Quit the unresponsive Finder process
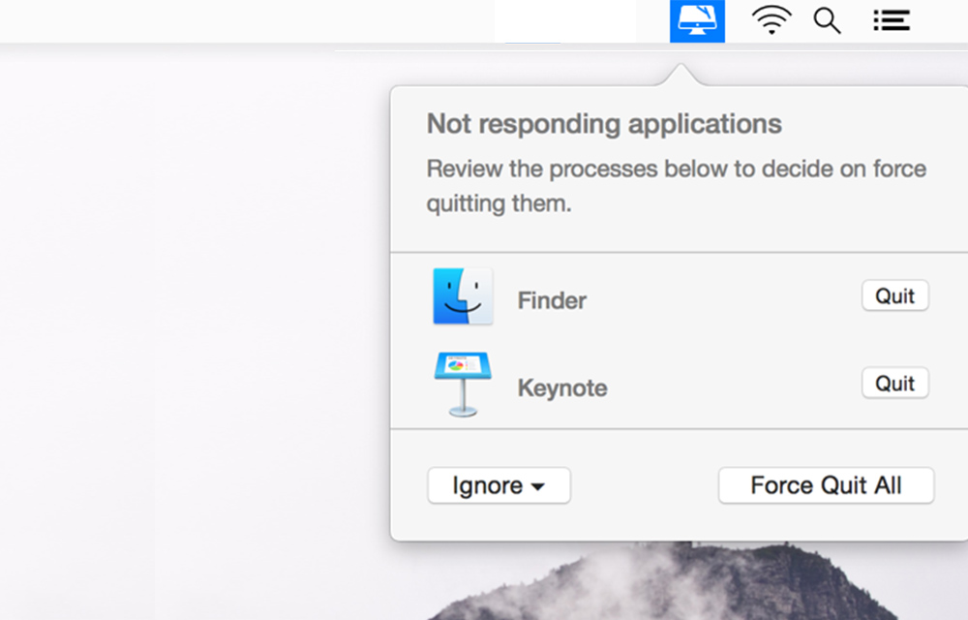This screenshot has width=968, height=620. [894, 295]
